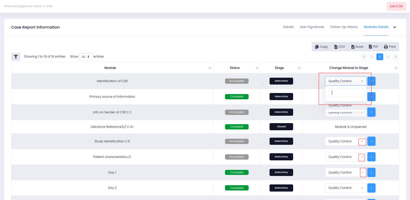The height and width of the screenshot is (200, 410).
Task: Click the "Day 1" module name
Action: [x=112, y=173]
